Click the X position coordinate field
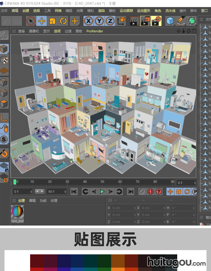 123,208
